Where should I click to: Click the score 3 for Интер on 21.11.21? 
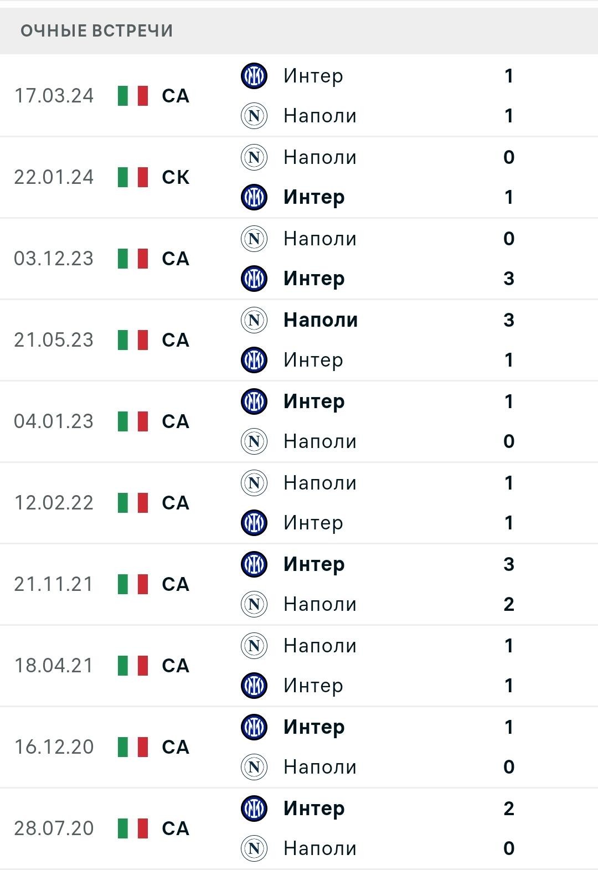click(x=509, y=564)
